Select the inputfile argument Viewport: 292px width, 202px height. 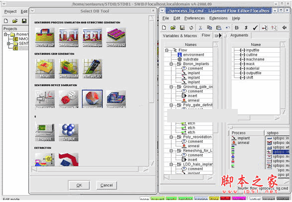252,50
